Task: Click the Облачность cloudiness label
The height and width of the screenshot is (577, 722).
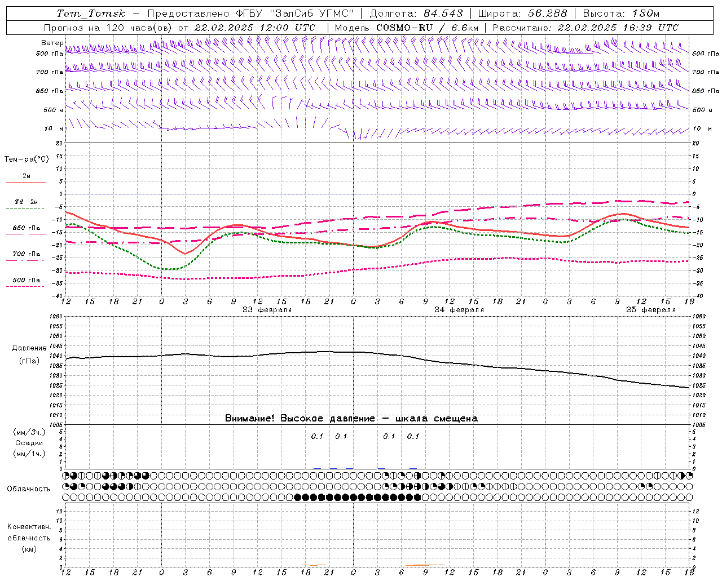Action: click(29, 489)
